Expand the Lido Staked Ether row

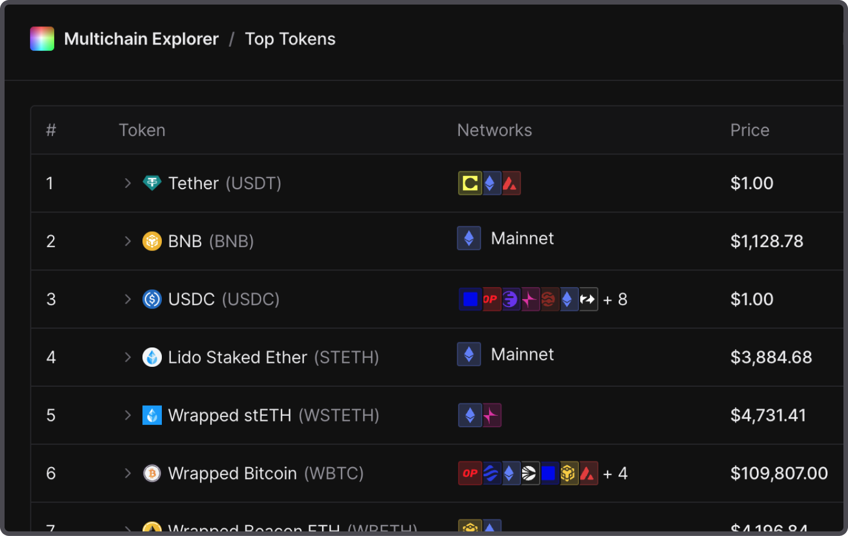click(128, 357)
